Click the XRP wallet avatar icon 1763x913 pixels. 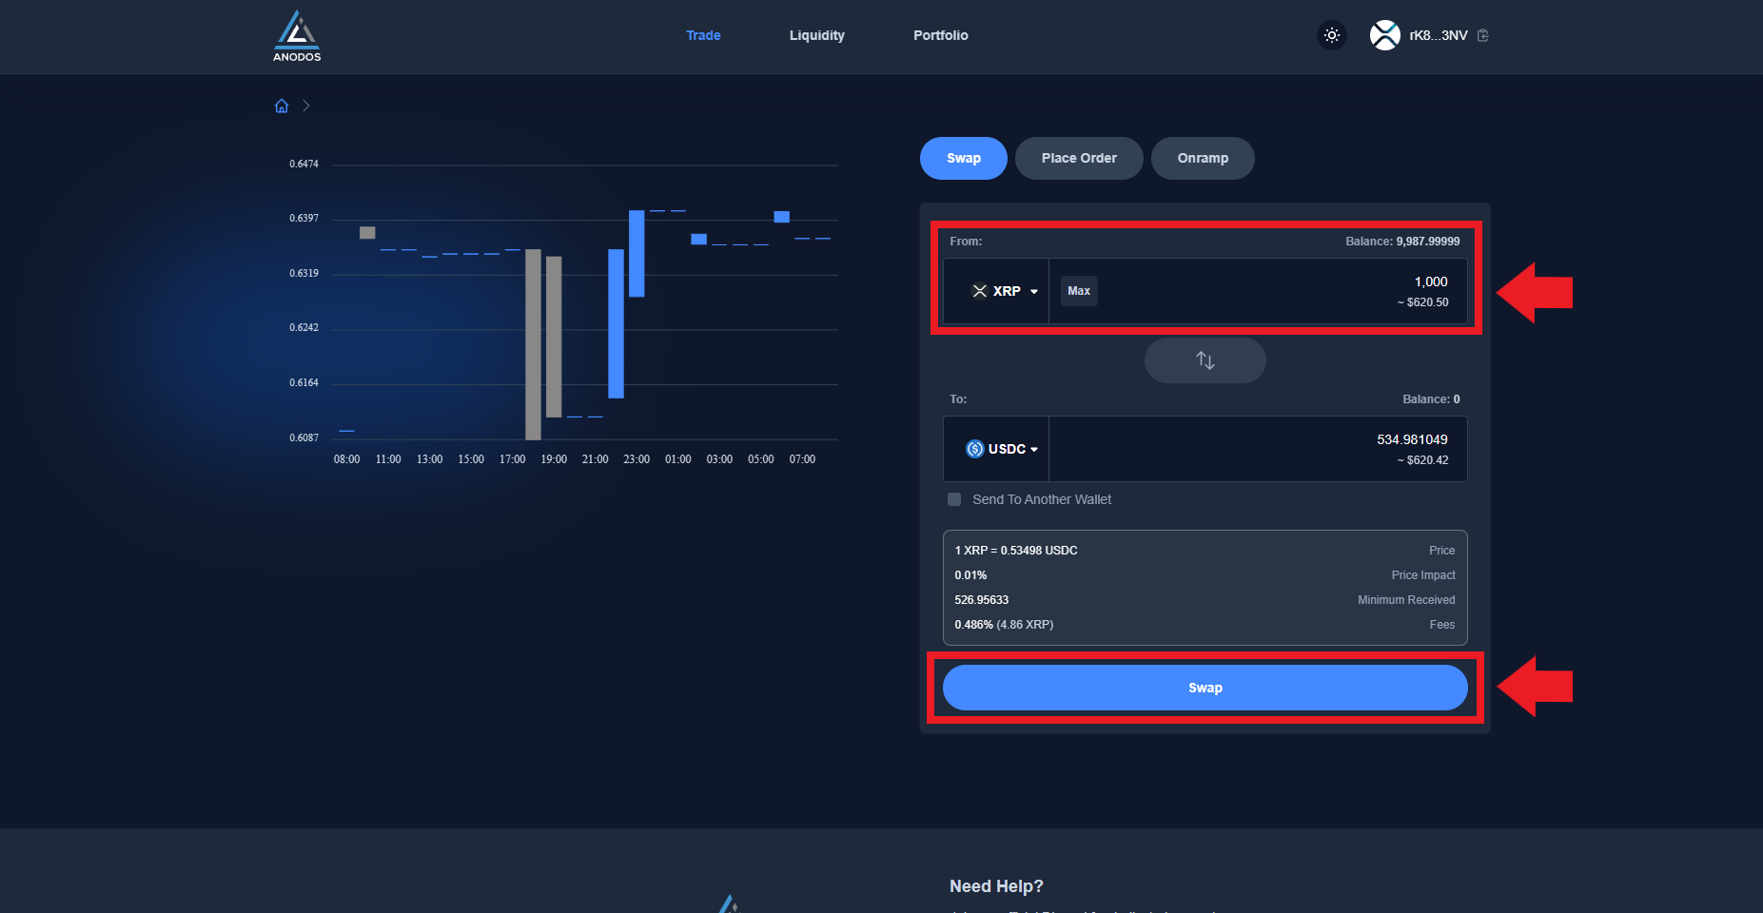coord(1384,35)
